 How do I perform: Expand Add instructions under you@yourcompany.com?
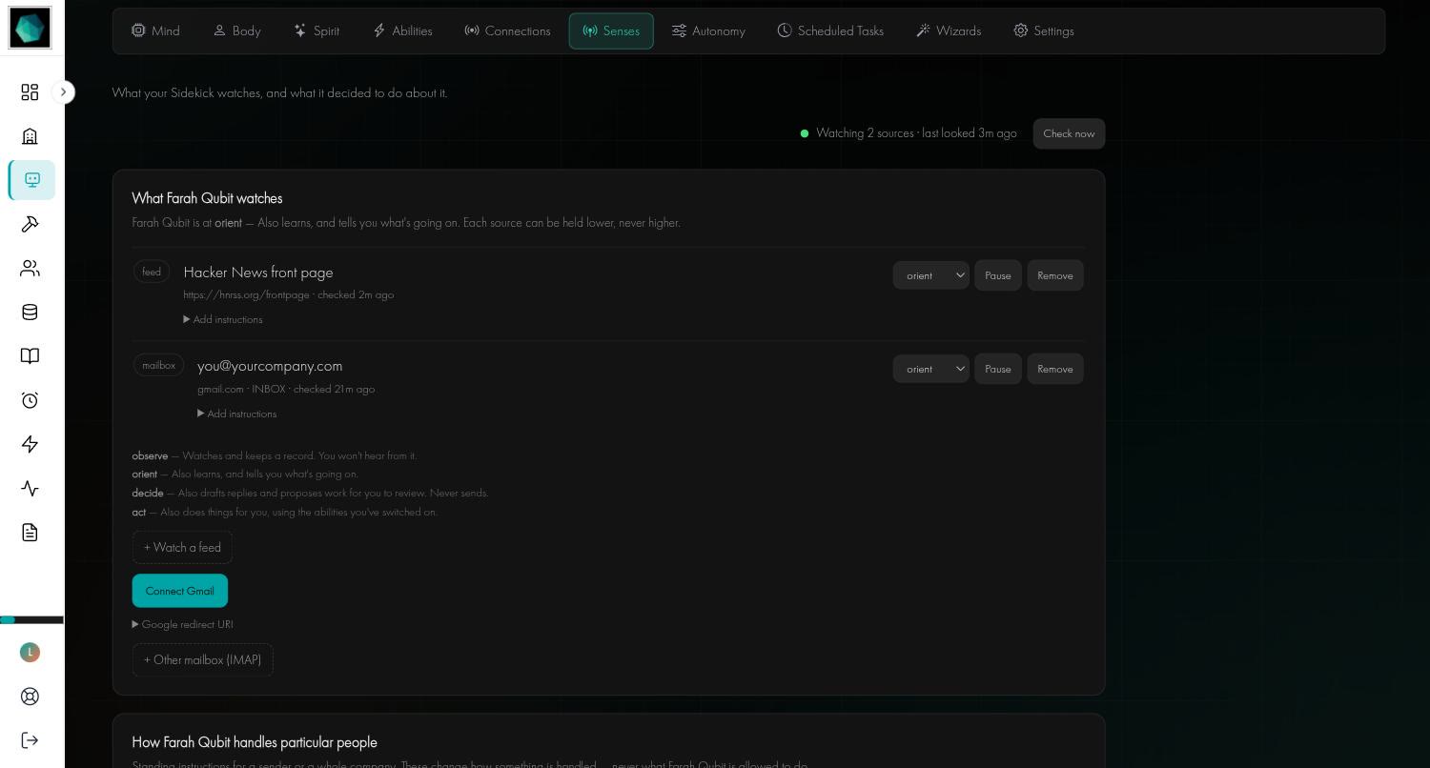(237, 414)
